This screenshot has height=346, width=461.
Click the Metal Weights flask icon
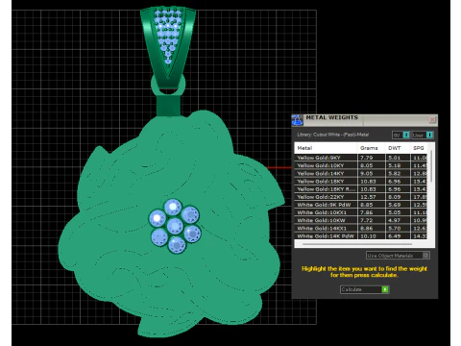click(297, 120)
